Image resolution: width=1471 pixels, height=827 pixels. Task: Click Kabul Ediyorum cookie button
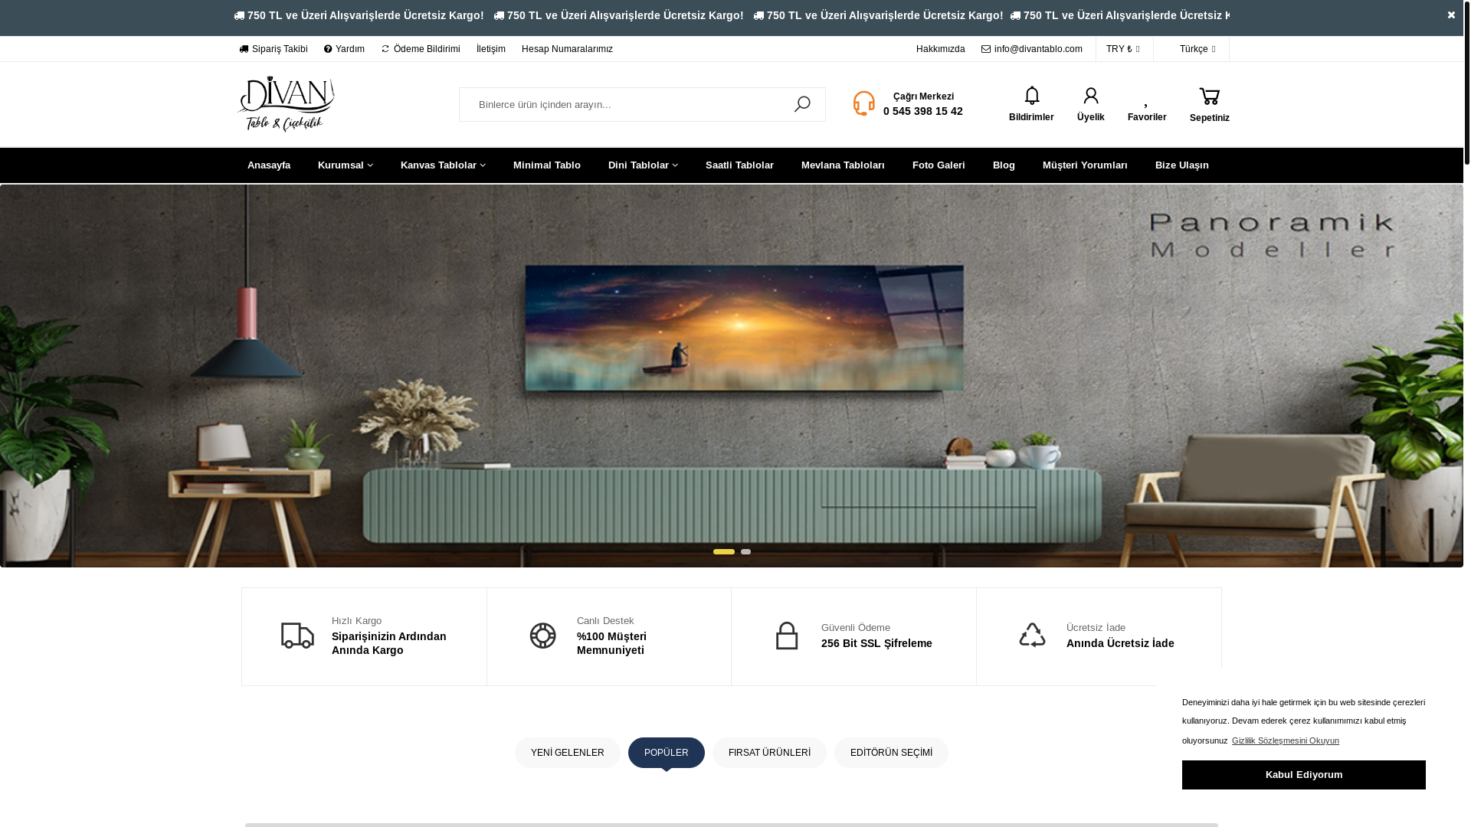[x=1304, y=775]
